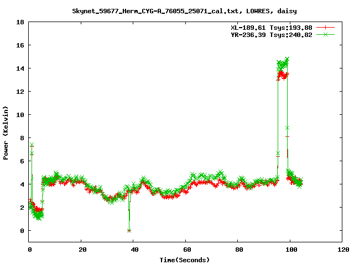Select the YR-236.39 Tsys:240.82 legend entry
Image resolution: width=354 pixels, height=265 pixels.
pyautogui.click(x=272, y=35)
